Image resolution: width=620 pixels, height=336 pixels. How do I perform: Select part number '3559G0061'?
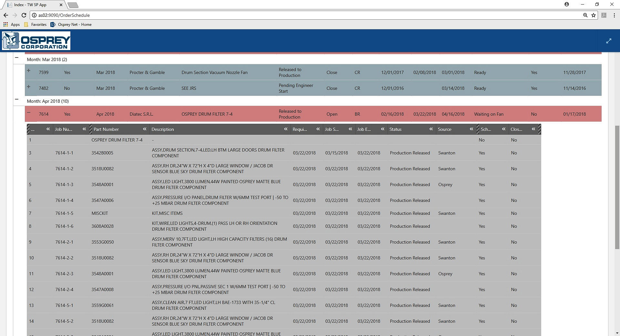pos(102,305)
